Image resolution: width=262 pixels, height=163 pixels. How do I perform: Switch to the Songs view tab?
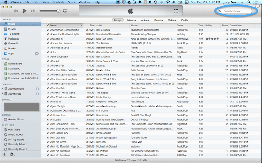pos(117,20)
